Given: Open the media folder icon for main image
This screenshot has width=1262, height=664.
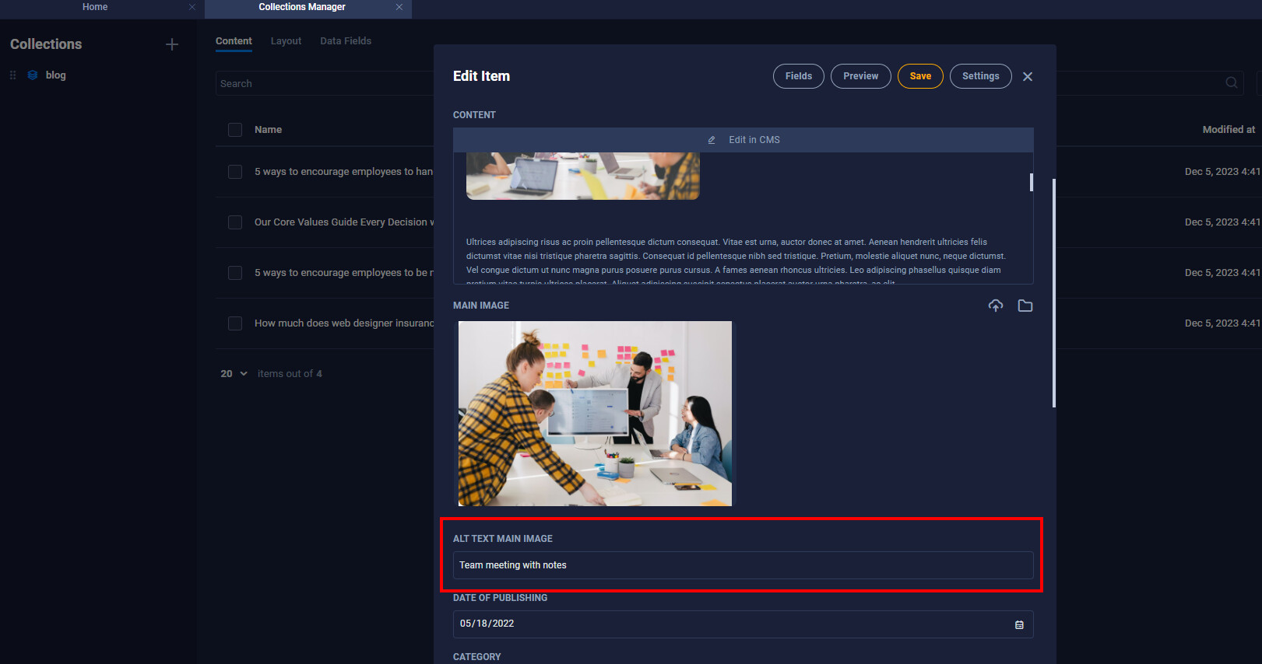Looking at the screenshot, I should point(1025,306).
